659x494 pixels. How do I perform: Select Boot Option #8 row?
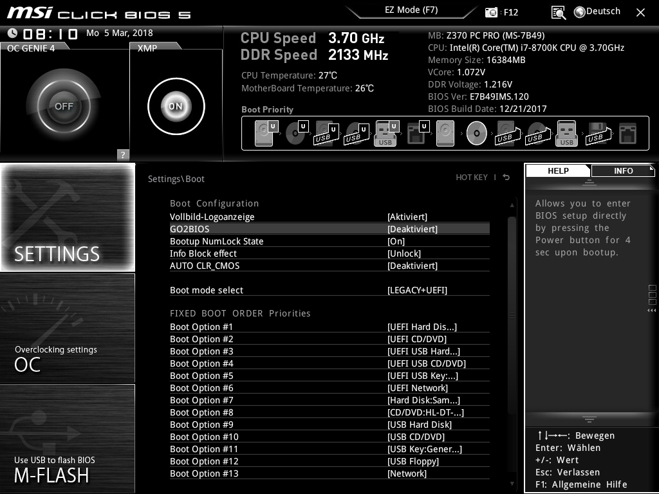329,412
